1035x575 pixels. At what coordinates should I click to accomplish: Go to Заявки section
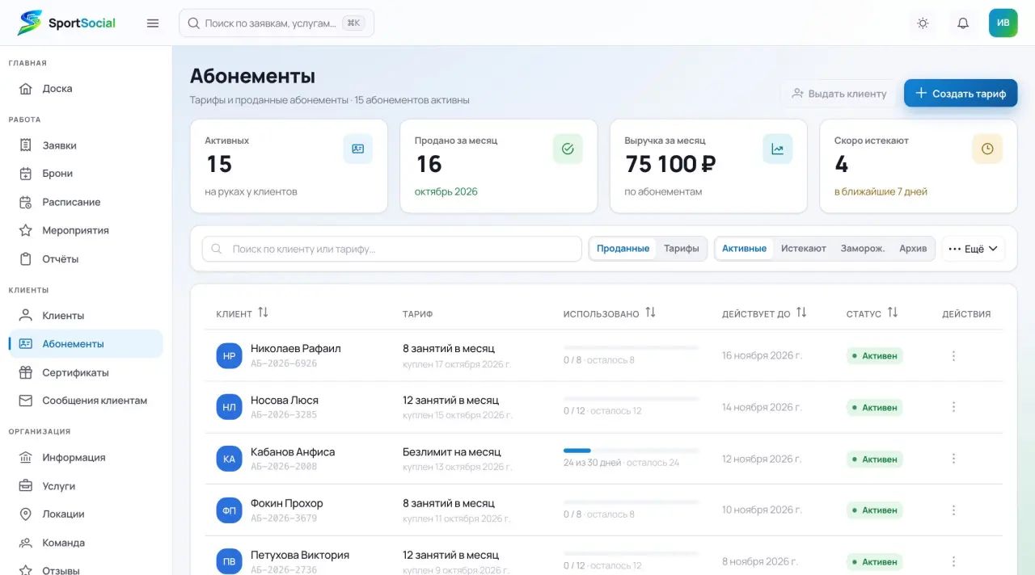point(86,145)
